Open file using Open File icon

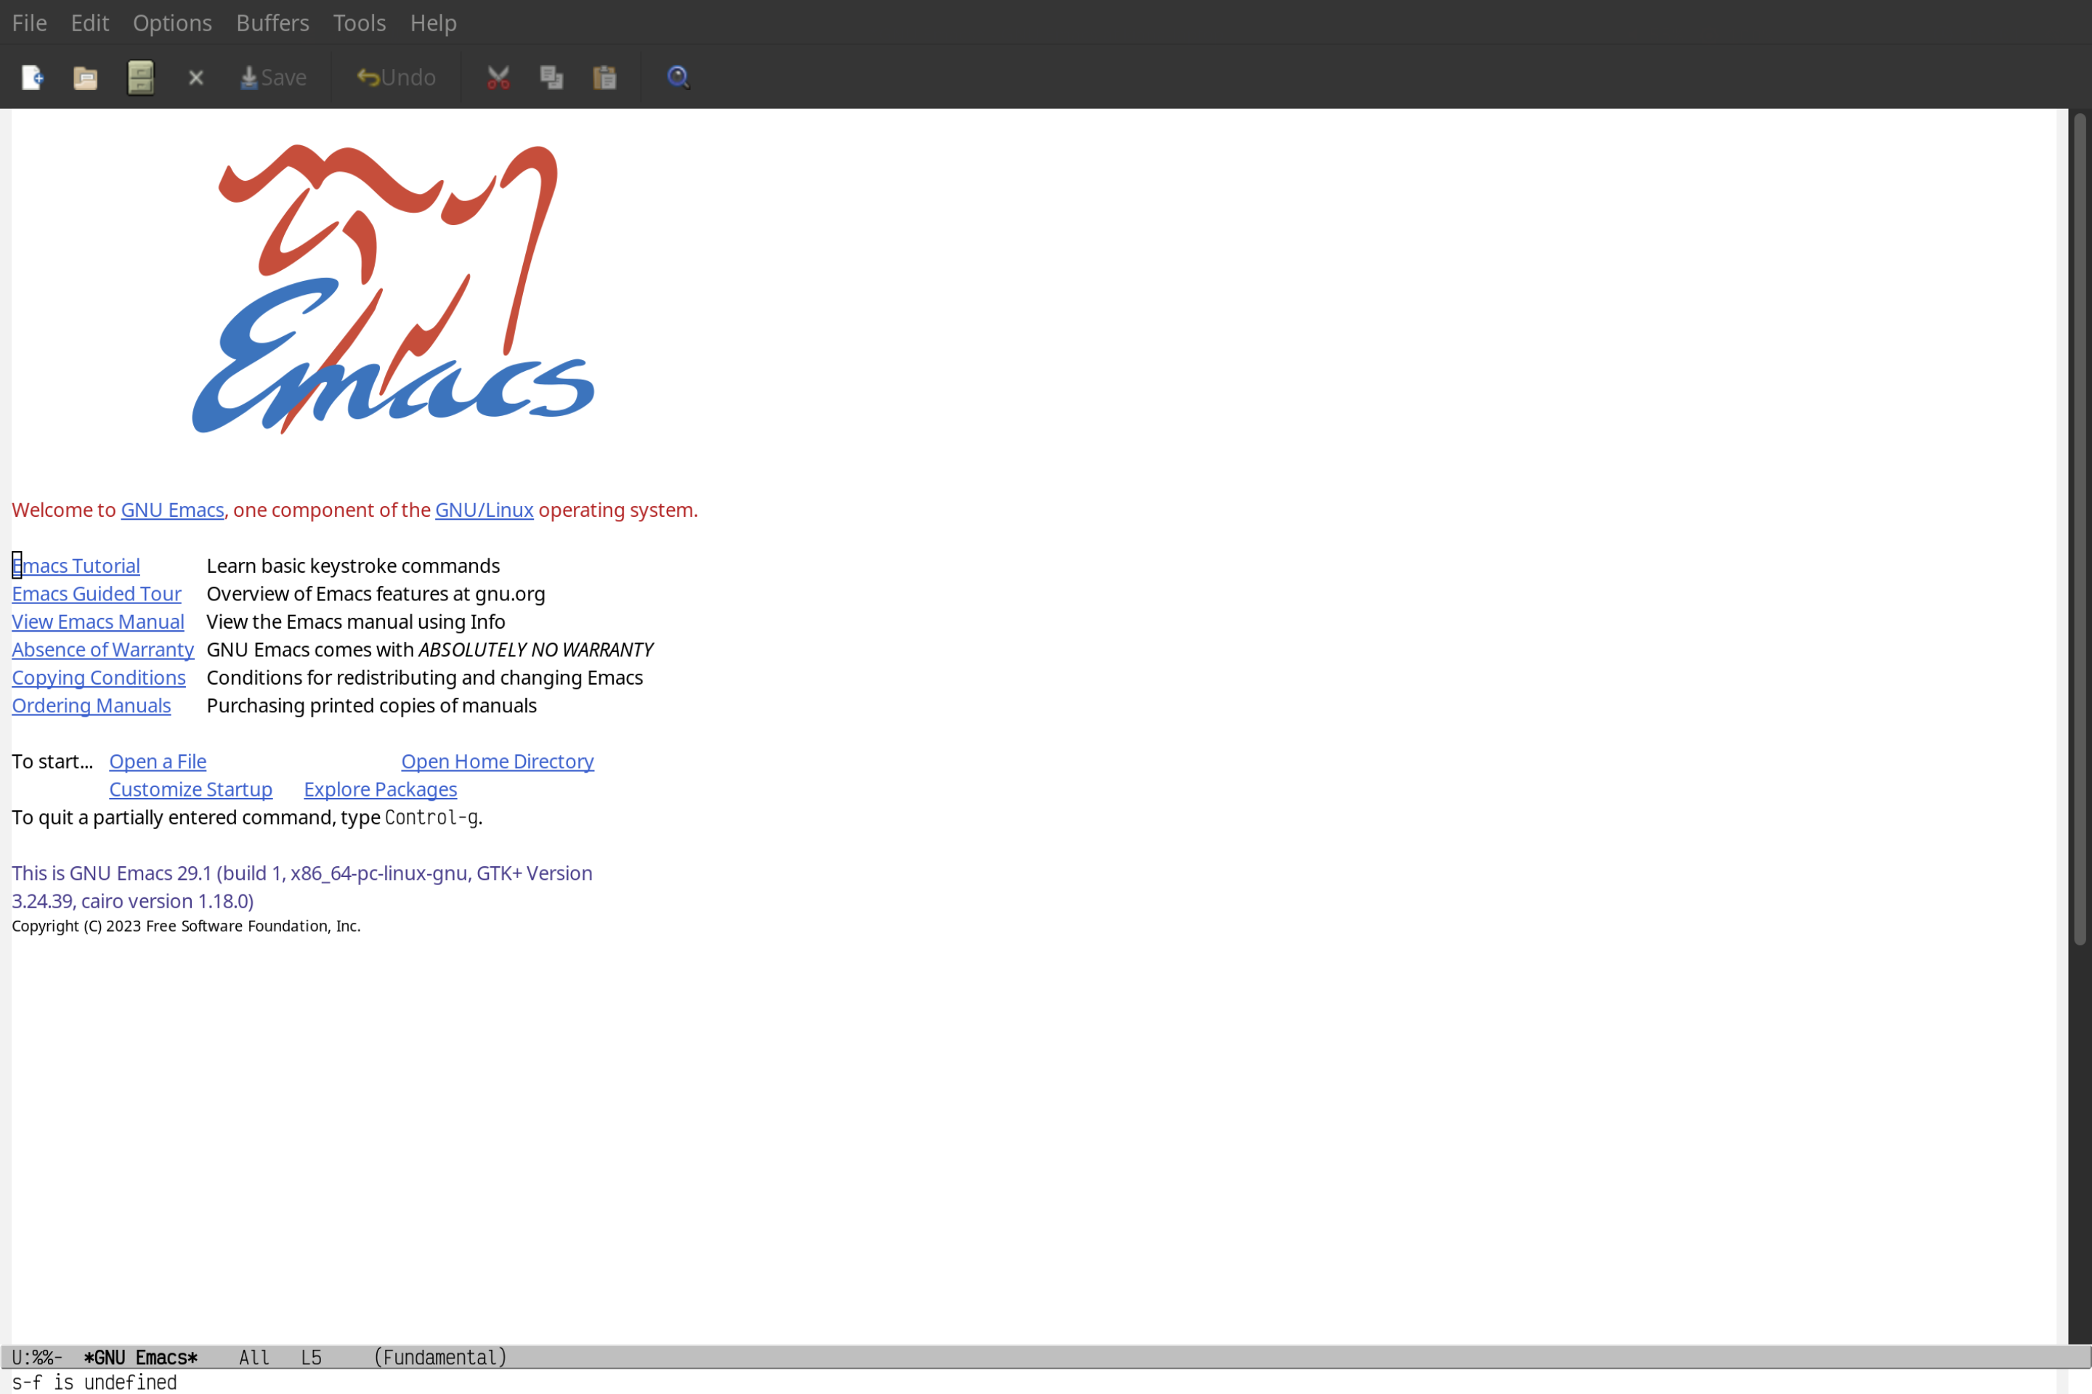coord(86,76)
